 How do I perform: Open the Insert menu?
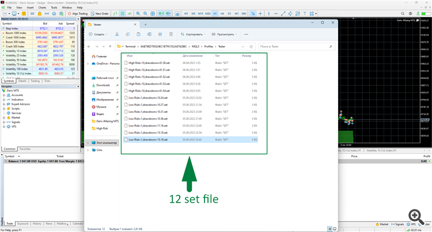click(31, 7)
